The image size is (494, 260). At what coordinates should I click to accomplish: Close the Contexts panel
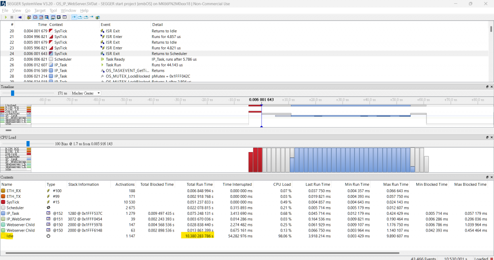click(492, 177)
